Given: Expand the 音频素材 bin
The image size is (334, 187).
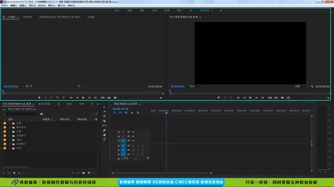Looking at the screenshot, I should pos(9,144).
